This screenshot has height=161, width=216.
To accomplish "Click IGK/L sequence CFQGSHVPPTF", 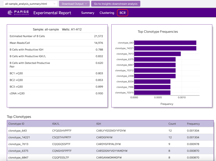I will 62,131.
